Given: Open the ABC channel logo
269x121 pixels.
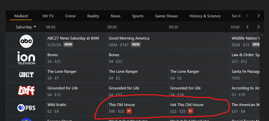Looking at the screenshot, I should 26,41.
